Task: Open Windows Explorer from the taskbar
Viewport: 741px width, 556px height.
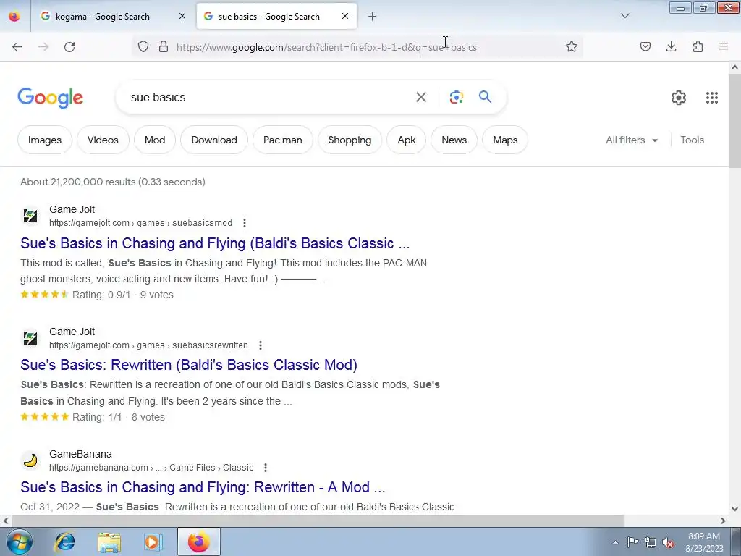Action: click(x=109, y=542)
